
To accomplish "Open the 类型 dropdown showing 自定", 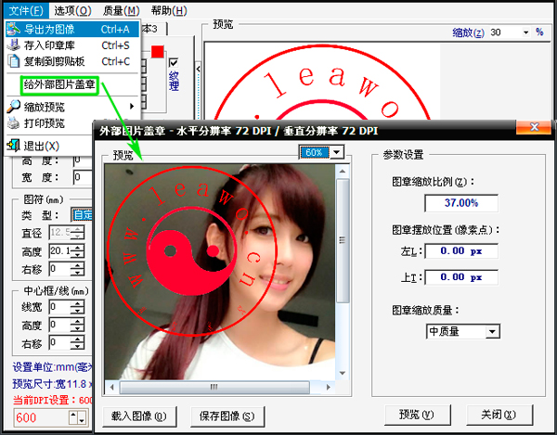I will coord(82,214).
